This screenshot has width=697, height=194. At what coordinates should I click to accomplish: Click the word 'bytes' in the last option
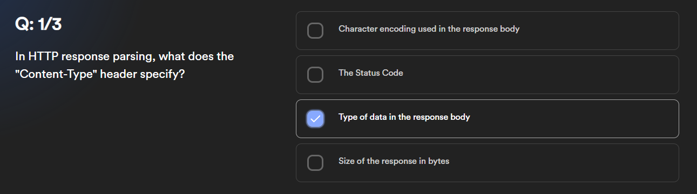click(x=438, y=161)
